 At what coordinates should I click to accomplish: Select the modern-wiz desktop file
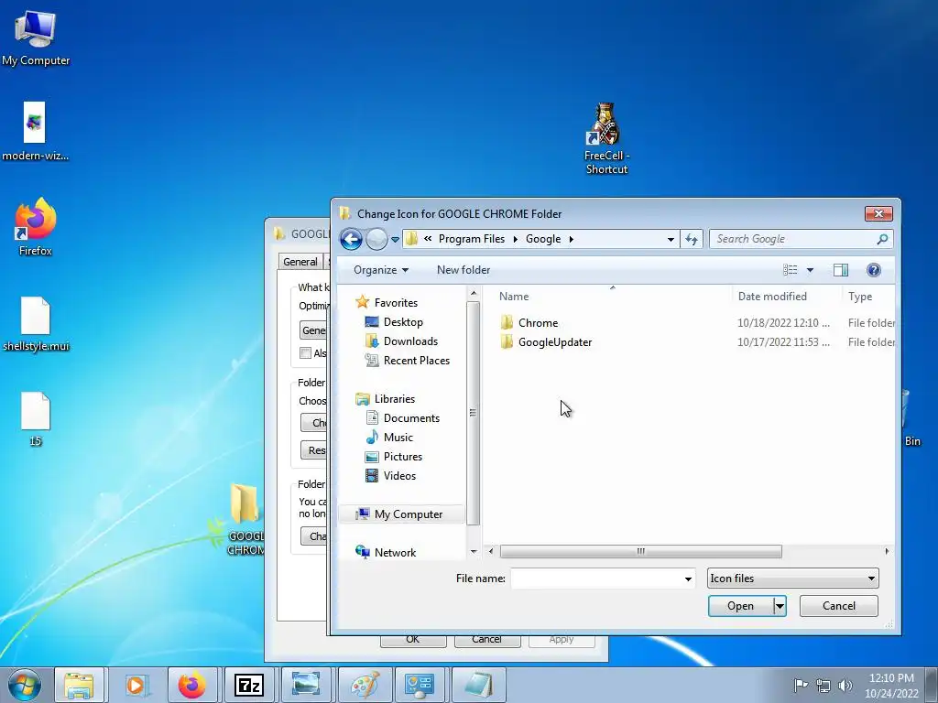[35, 132]
